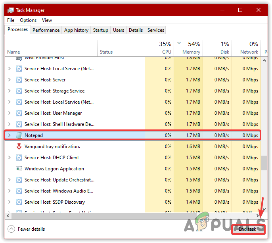Switch to the Users tab
The height and width of the screenshot is (243, 272).
tap(119, 30)
